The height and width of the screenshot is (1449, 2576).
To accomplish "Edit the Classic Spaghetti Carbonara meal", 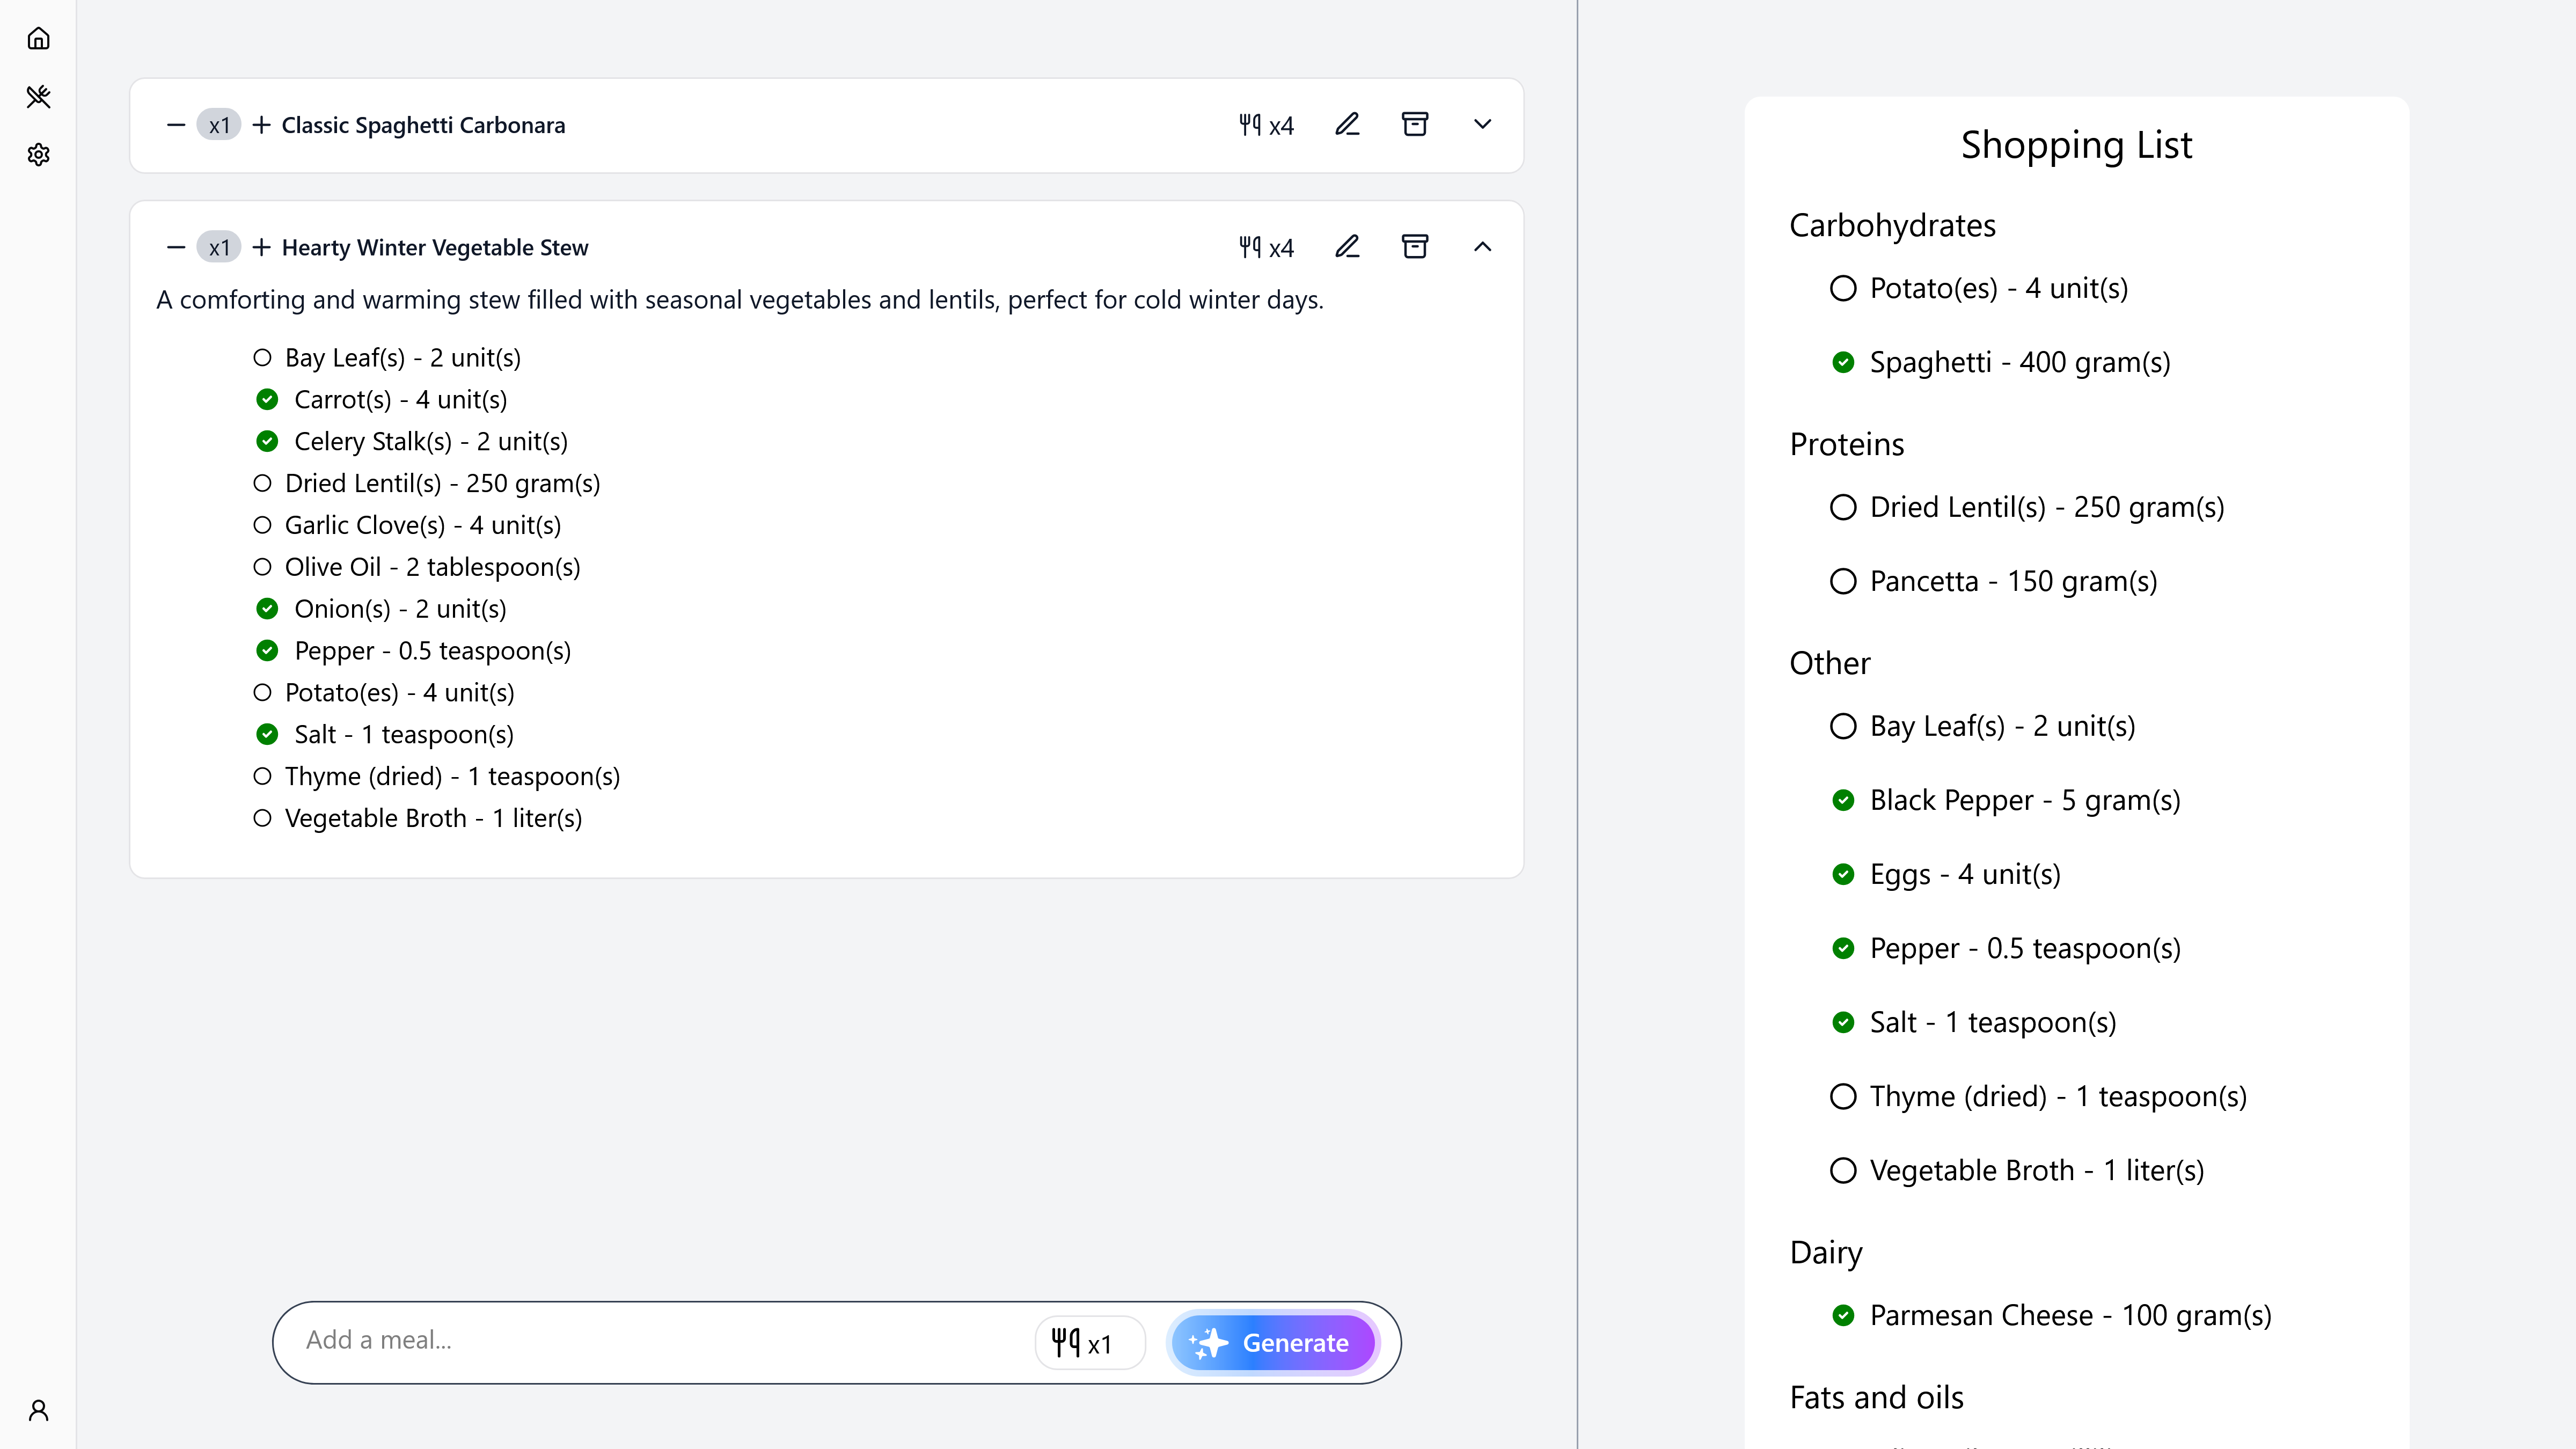I will pos(1347,125).
